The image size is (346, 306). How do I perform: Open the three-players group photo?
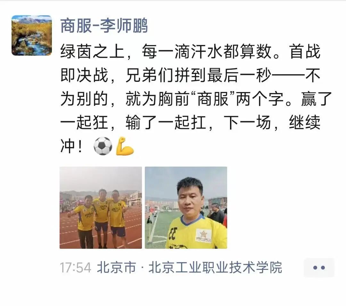(101, 208)
